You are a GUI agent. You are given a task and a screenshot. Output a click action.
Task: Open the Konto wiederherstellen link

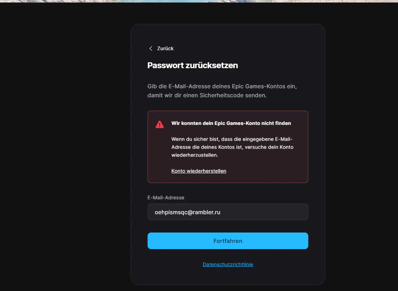(x=199, y=171)
